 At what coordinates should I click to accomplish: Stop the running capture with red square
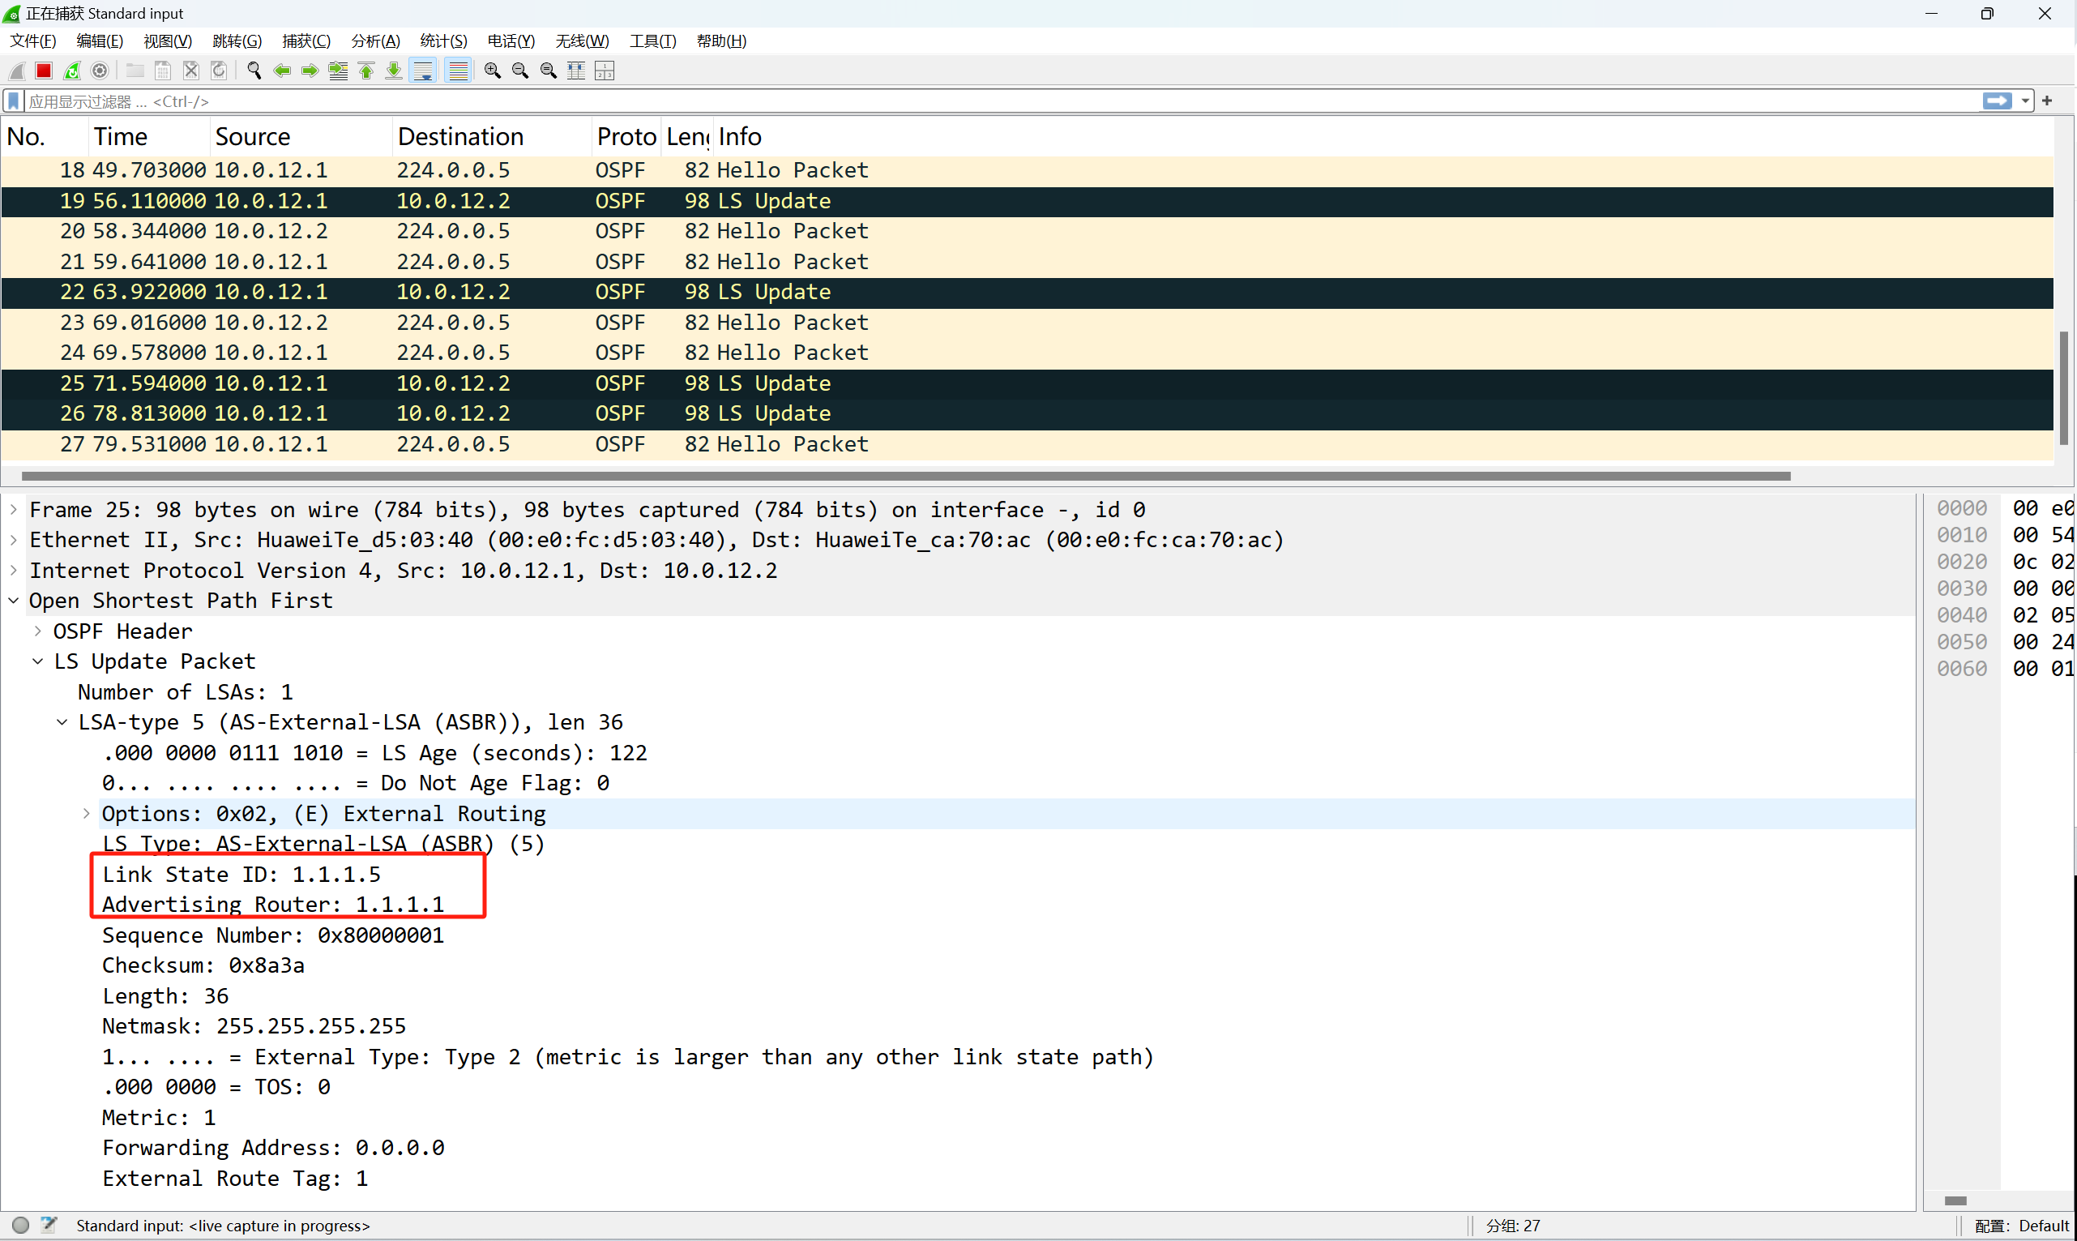(45, 71)
